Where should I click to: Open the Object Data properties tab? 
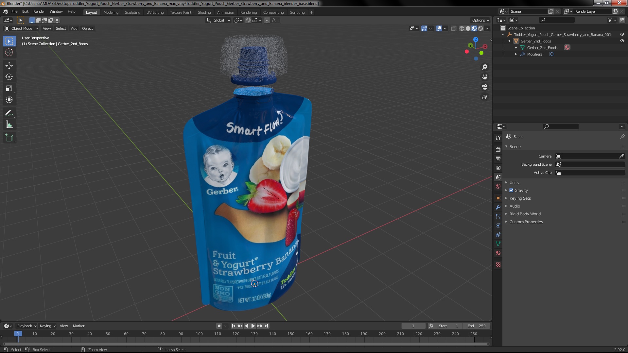[x=498, y=244]
